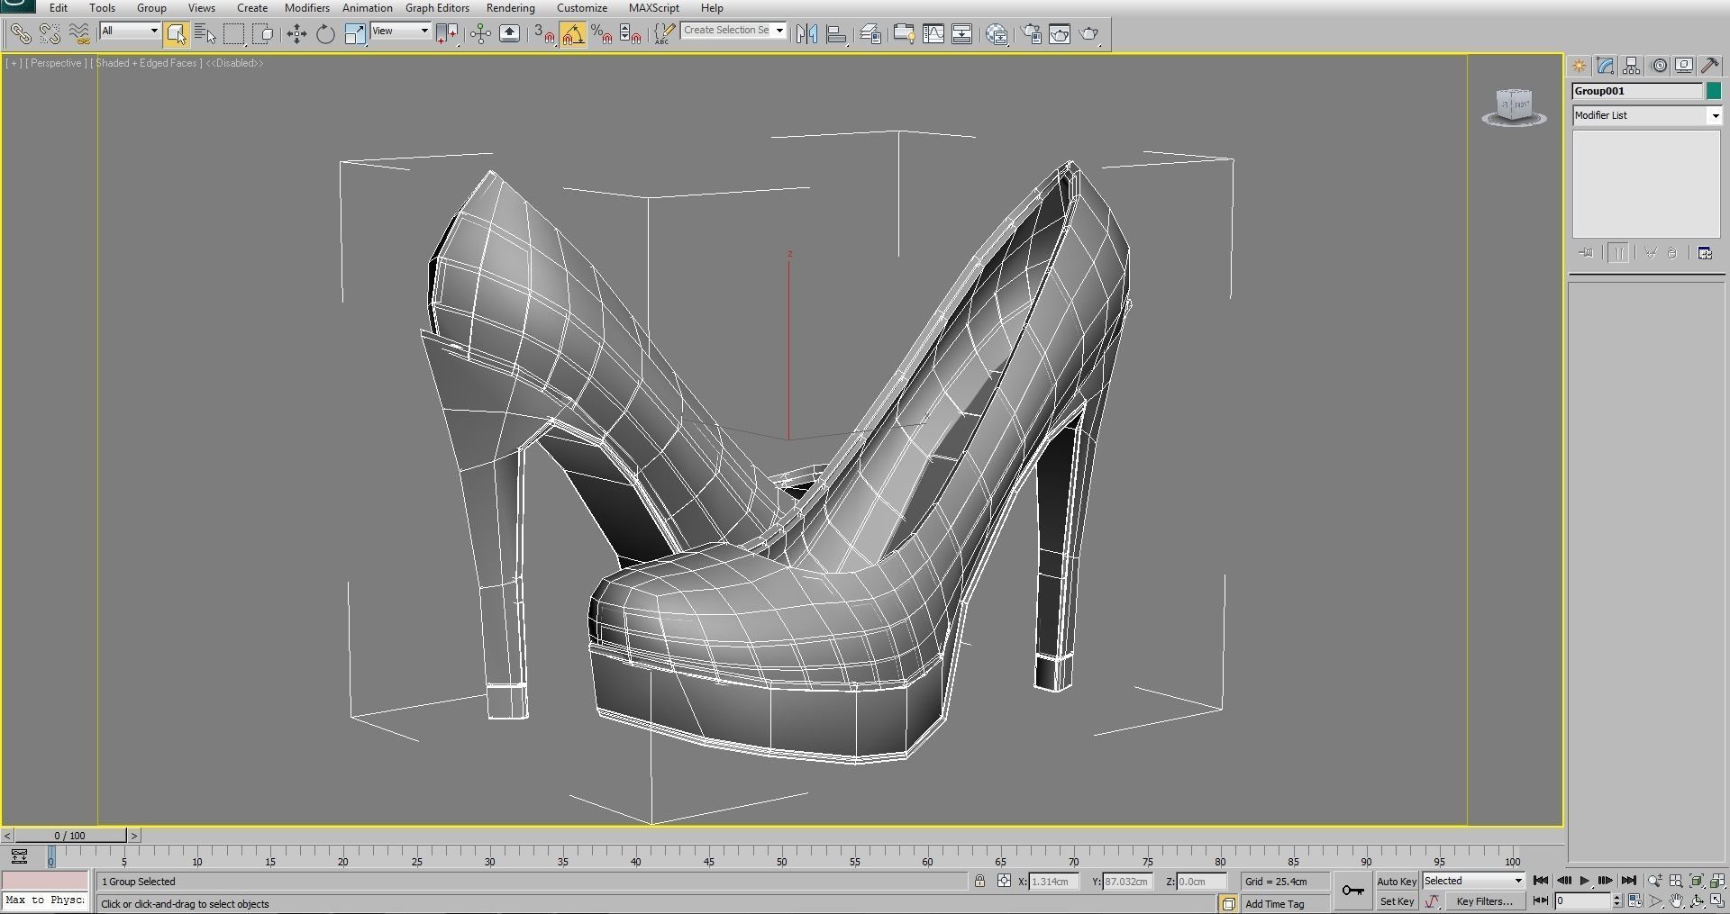Open the MAXScript menu
This screenshot has height=914, width=1730.
[653, 8]
